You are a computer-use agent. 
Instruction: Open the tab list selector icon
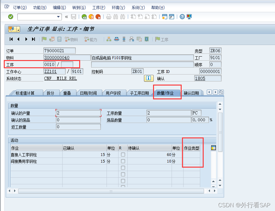coord(221,92)
